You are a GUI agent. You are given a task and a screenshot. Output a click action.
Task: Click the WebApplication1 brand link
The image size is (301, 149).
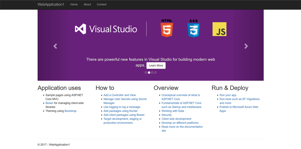(51, 4)
